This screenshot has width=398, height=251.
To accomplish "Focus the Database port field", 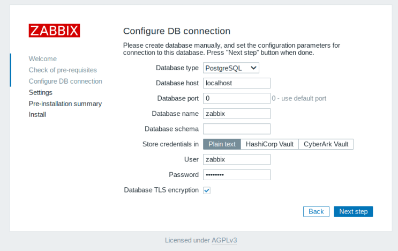I will pyautogui.click(x=236, y=98).
